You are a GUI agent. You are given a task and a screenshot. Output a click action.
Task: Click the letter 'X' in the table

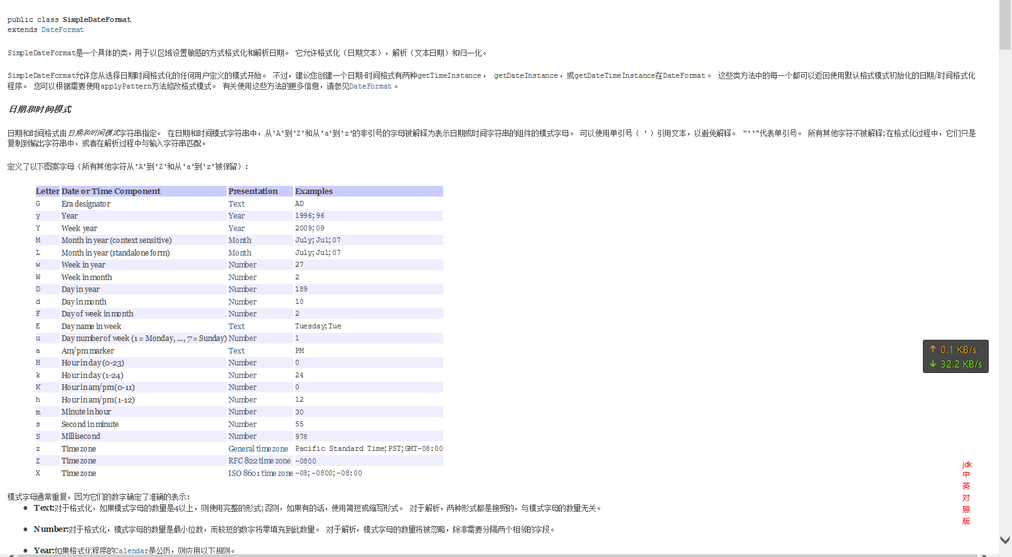pyautogui.click(x=38, y=473)
